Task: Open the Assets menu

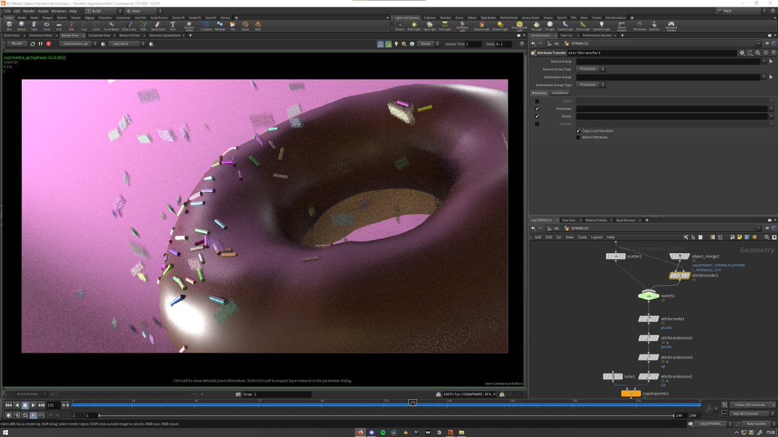Action: 43,11
